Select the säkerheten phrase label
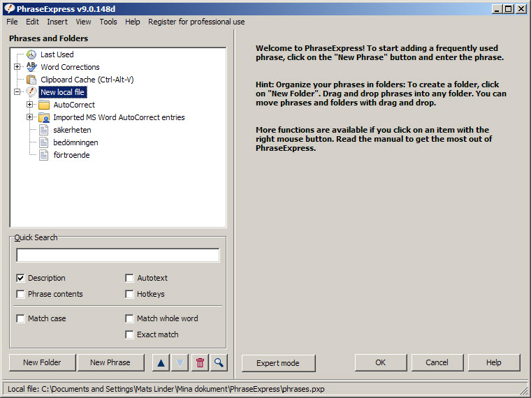 72,130
